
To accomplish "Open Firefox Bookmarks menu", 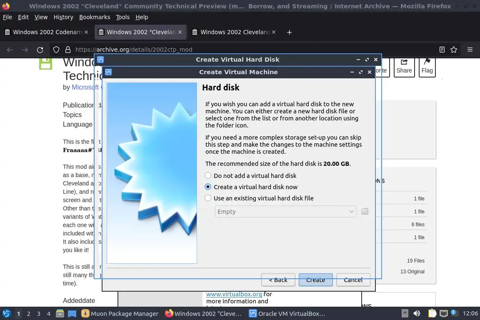I will pos(95,17).
